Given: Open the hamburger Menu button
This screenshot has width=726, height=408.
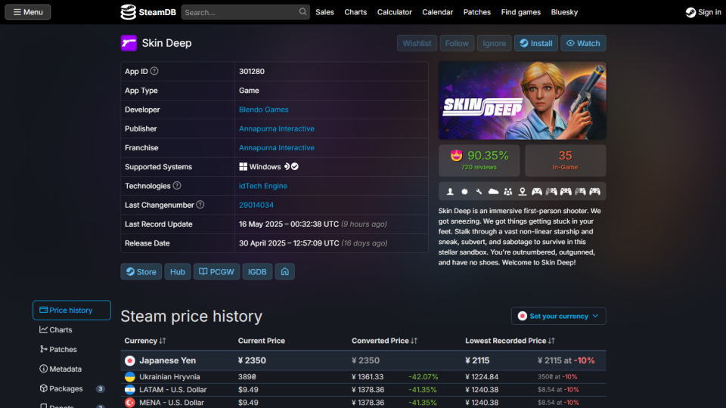Looking at the screenshot, I should click(28, 12).
